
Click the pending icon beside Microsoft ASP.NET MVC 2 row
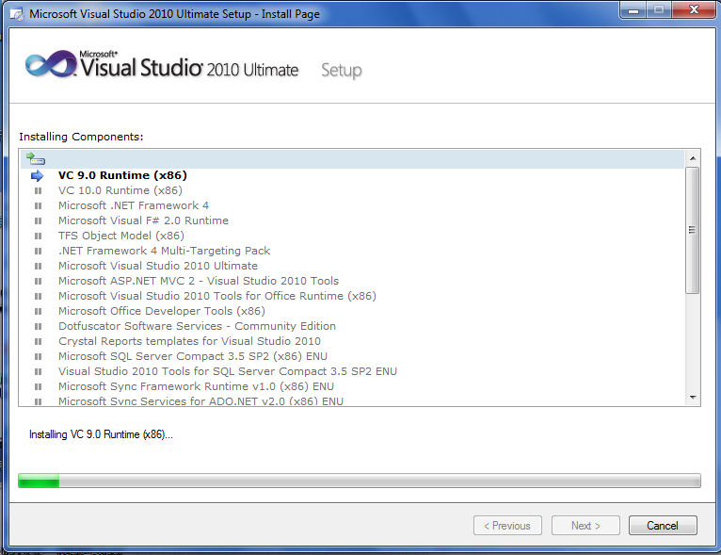[x=39, y=281]
